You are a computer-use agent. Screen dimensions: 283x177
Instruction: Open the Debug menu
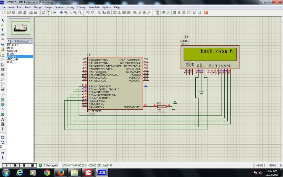click(x=70, y=7)
